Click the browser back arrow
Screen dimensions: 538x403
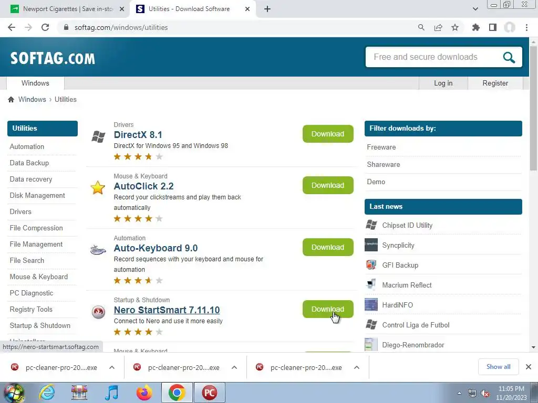click(12, 27)
